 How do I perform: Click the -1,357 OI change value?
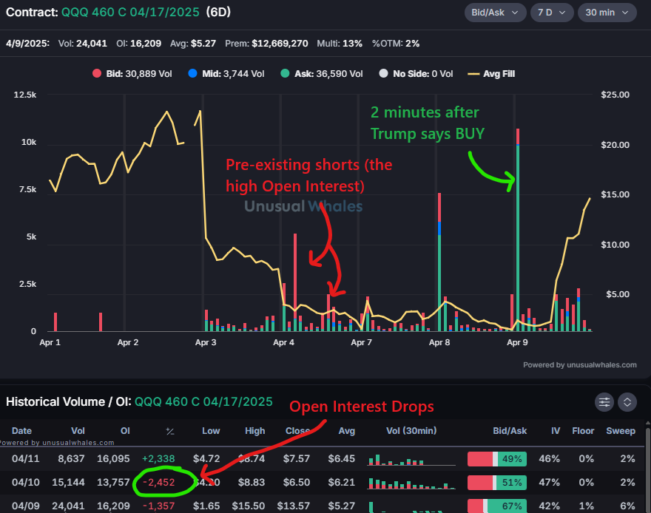point(158,506)
